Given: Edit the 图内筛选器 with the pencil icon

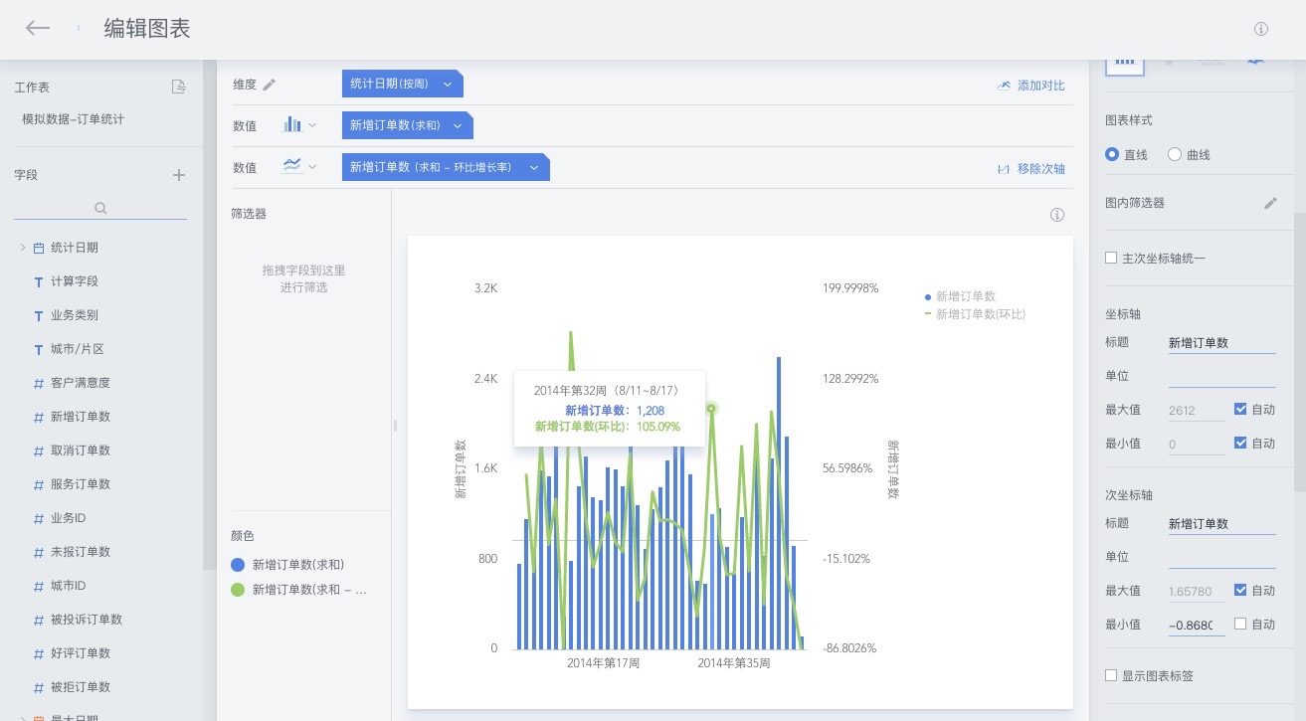Looking at the screenshot, I should point(1270,203).
